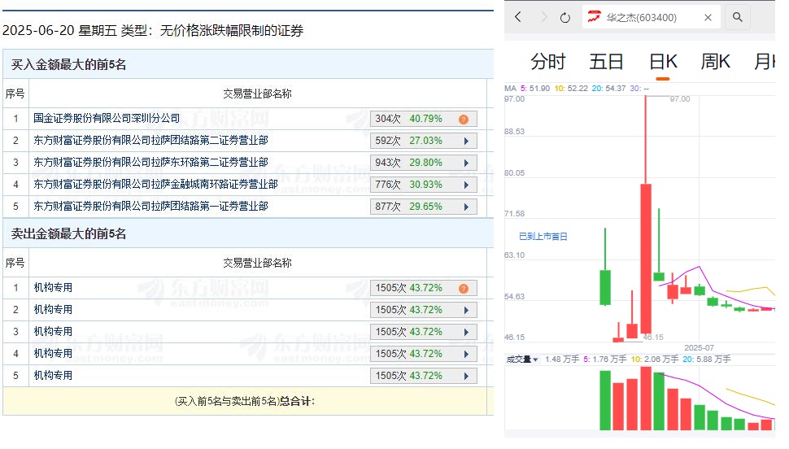This screenshot has height=449, width=789.
Task: Open the 成交量 indicator dropdown
Action: coord(522,360)
